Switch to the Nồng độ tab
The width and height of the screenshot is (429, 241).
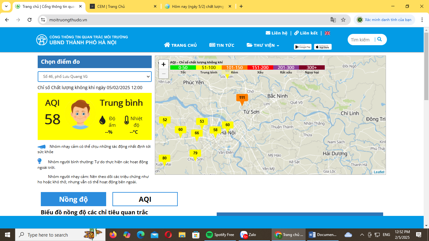coord(73,199)
